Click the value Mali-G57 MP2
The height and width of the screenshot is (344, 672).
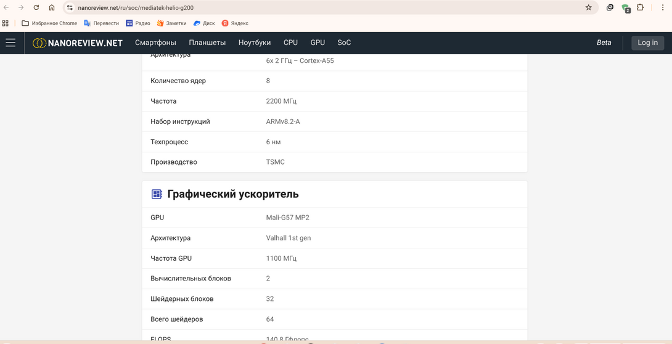click(x=287, y=218)
